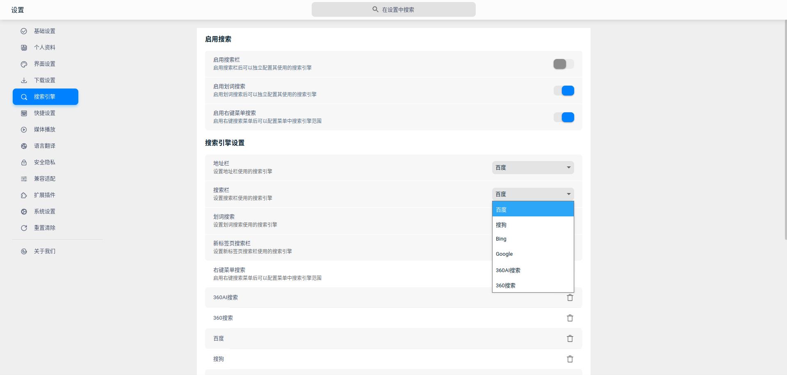This screenshot has width=787, height=375.
Task: Delete the 360AI搜索 entry with trash icon
Action: point(570,298)
